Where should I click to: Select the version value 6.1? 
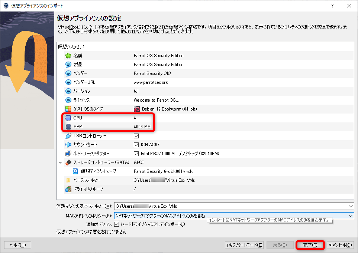(x=136, y=91)
